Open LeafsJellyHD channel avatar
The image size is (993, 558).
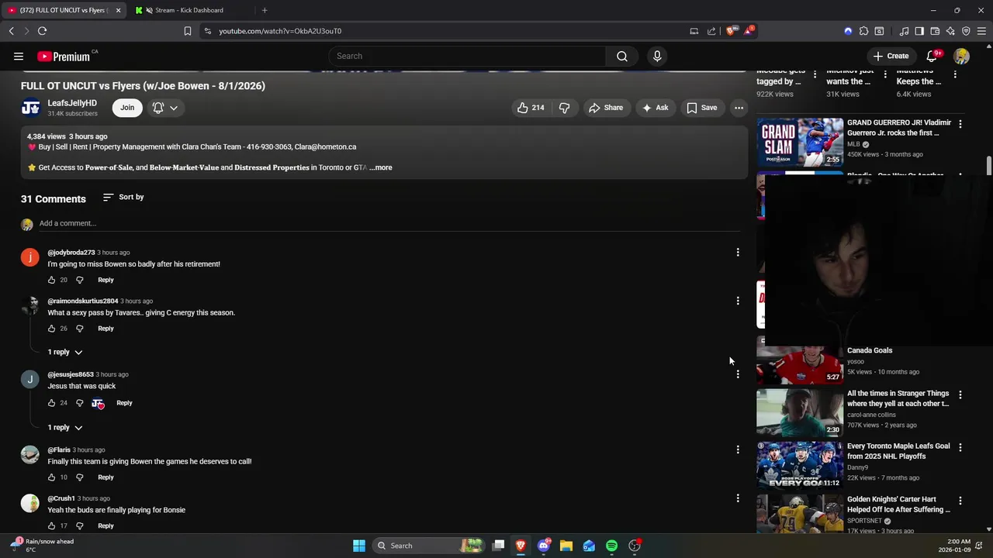click(30, 108)
